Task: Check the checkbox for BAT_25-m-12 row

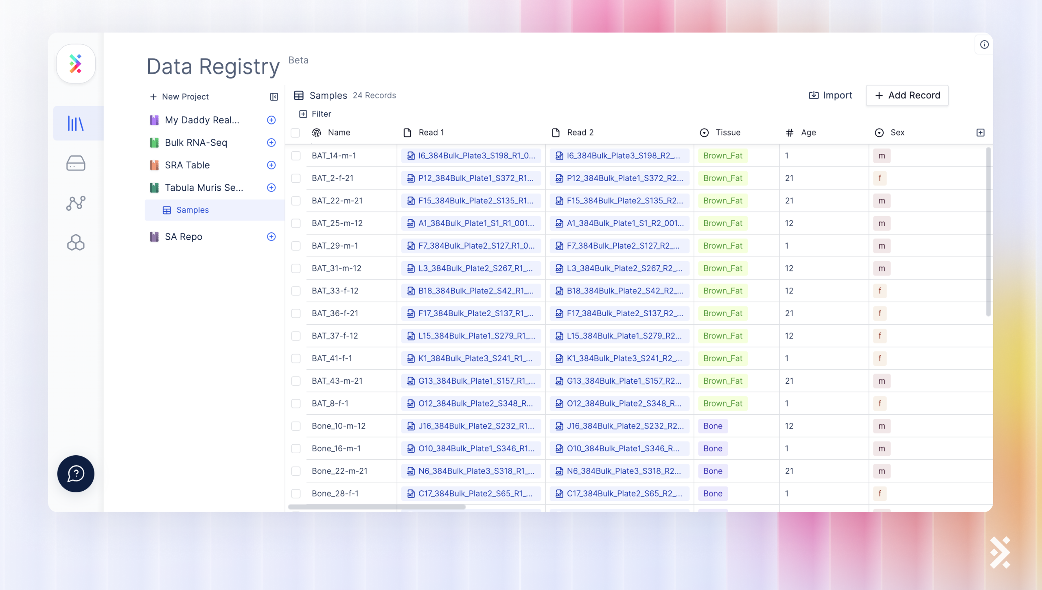Action: tap(296, 223)
